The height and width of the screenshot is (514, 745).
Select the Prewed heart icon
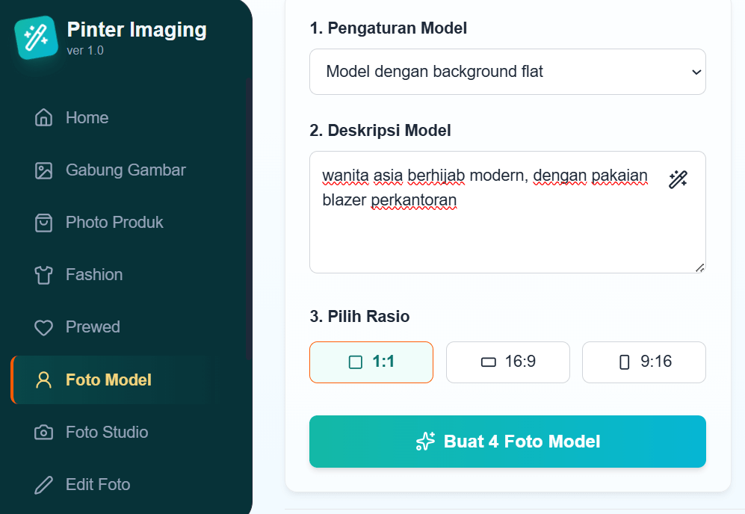44,326
